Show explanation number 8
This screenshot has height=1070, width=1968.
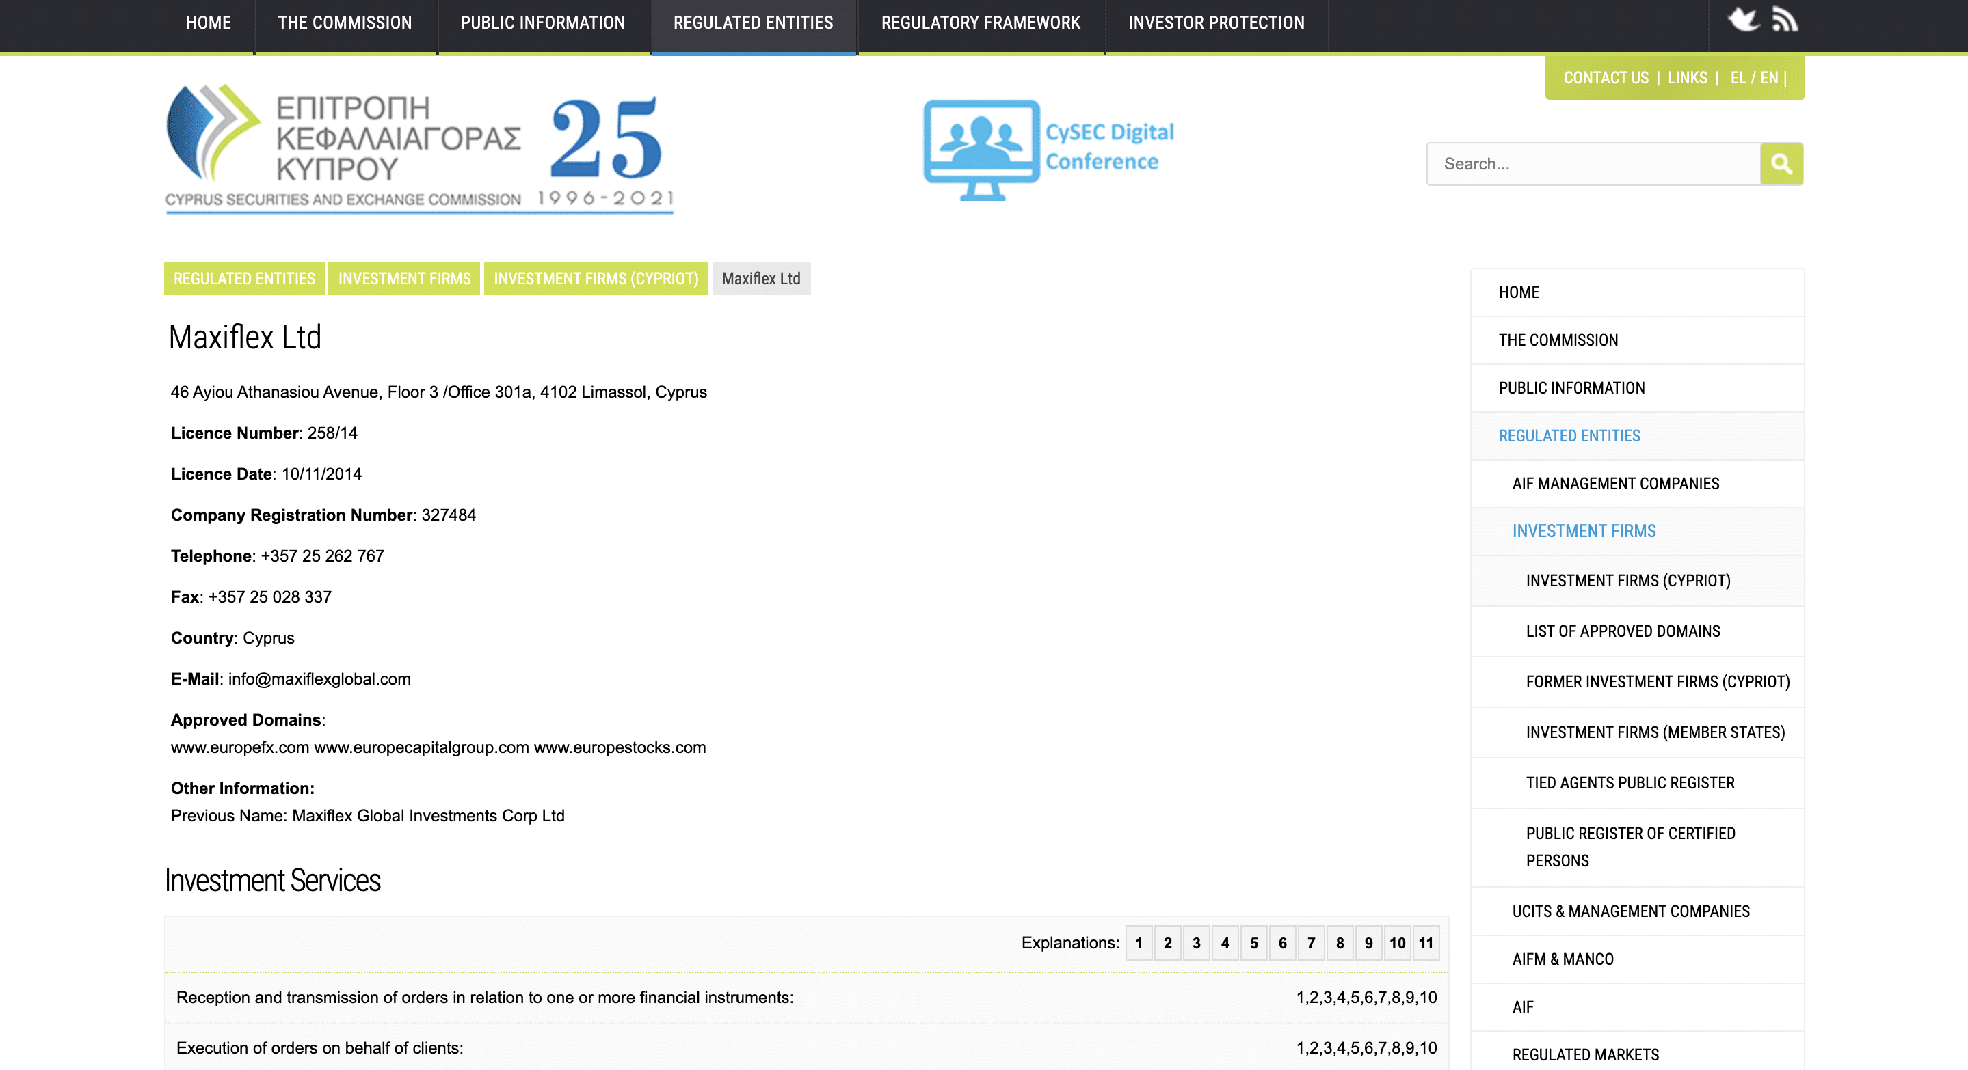[1340, 944]
